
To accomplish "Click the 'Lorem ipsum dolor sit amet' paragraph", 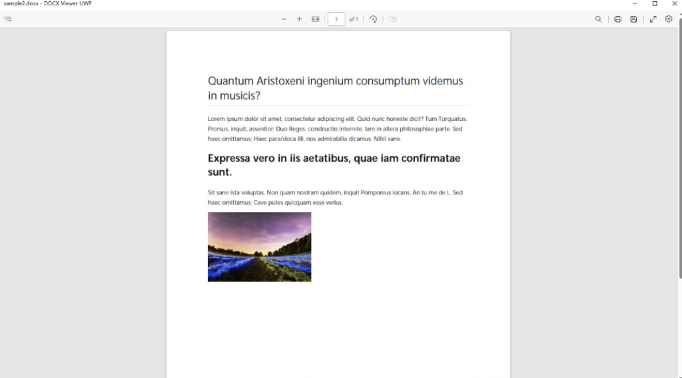I will (338, 128).
